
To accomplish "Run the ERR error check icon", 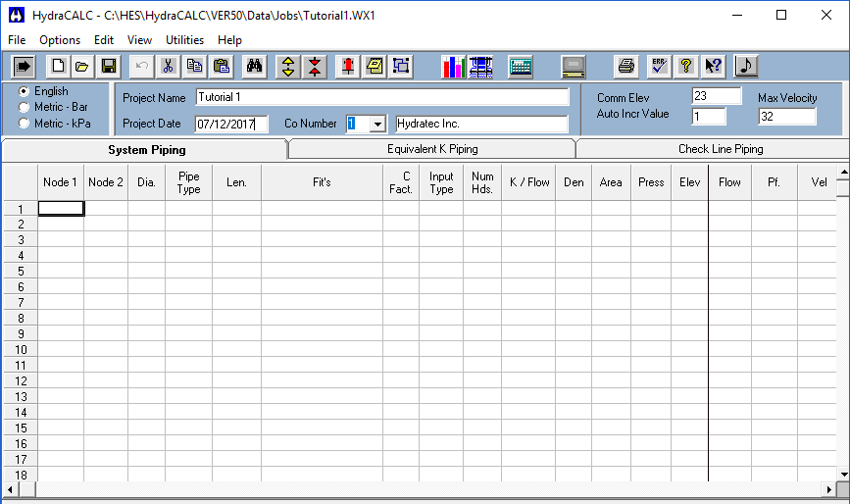I will pyautogui.click(x=659, y=67).
